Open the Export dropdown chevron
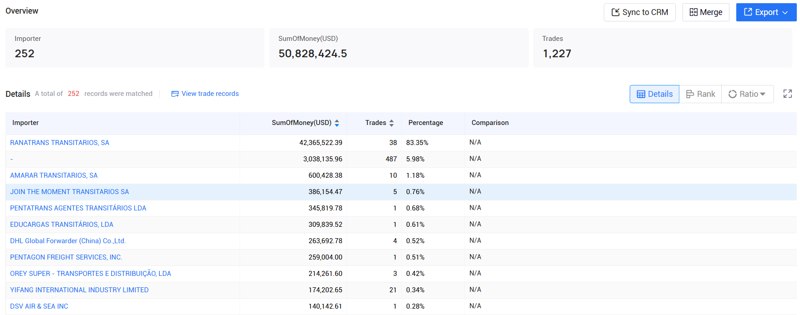800x315 pixels. [785, 13]
